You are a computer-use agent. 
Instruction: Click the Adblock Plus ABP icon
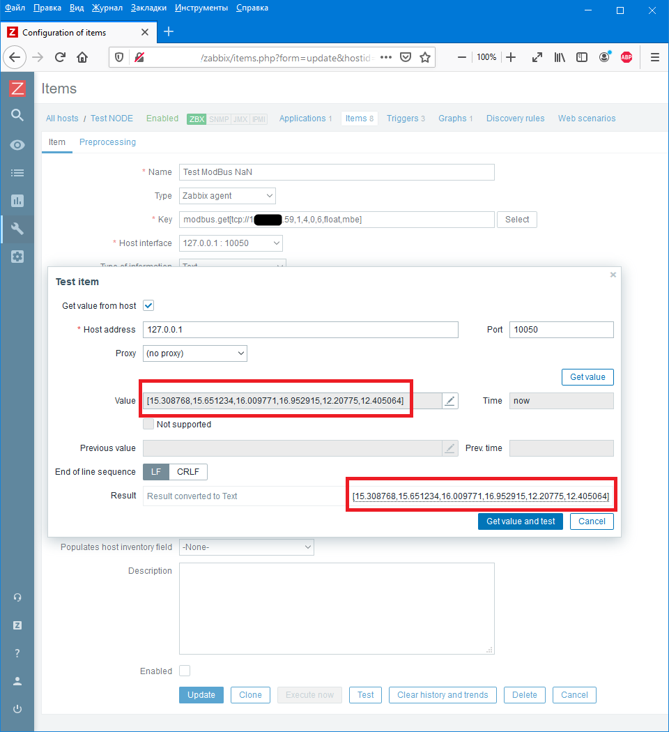click(626, 57)
